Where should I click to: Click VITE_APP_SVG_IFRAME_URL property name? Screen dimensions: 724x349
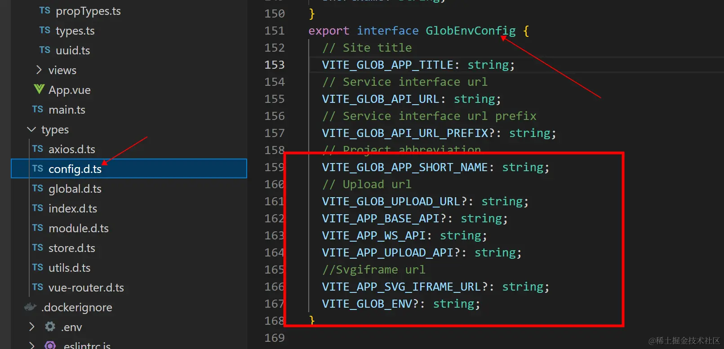pyautogui.click(x=401, y=287)
